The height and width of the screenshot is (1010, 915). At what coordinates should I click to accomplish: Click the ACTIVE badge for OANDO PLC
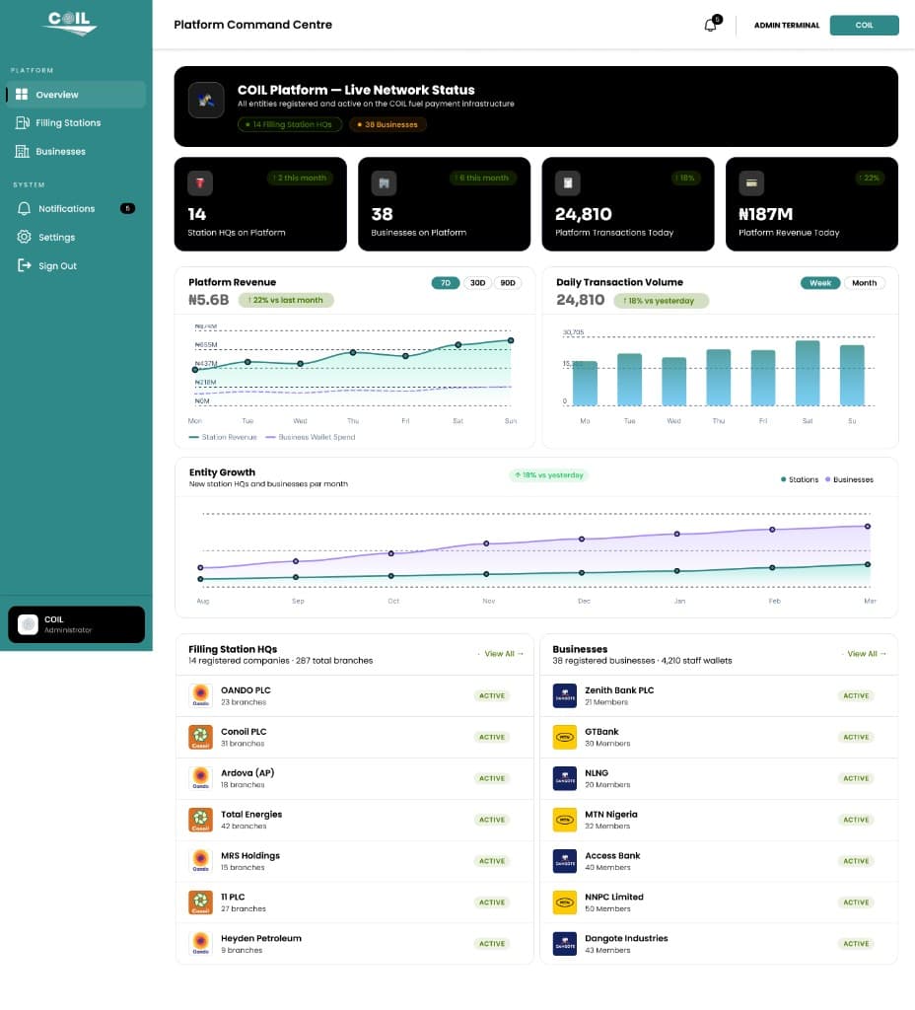click(x=492, y=695)
